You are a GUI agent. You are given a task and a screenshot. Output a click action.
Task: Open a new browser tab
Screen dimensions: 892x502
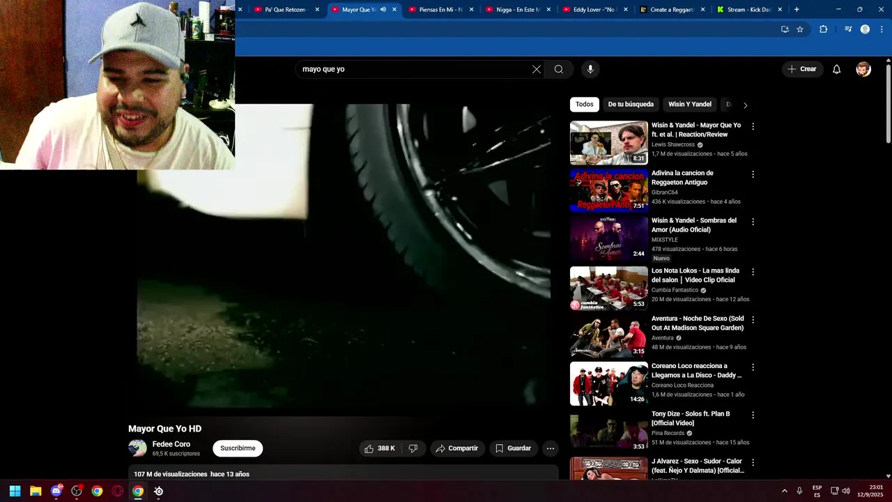(797, 10)
